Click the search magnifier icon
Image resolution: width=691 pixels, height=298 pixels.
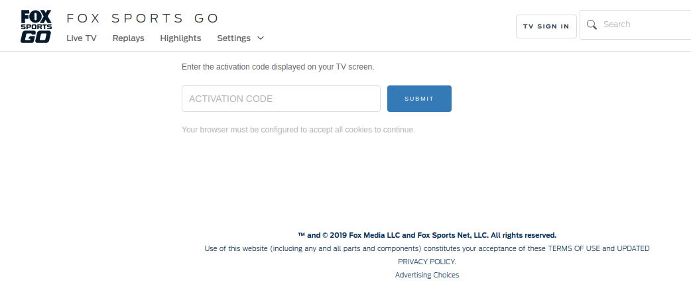[x=592, y=25]
